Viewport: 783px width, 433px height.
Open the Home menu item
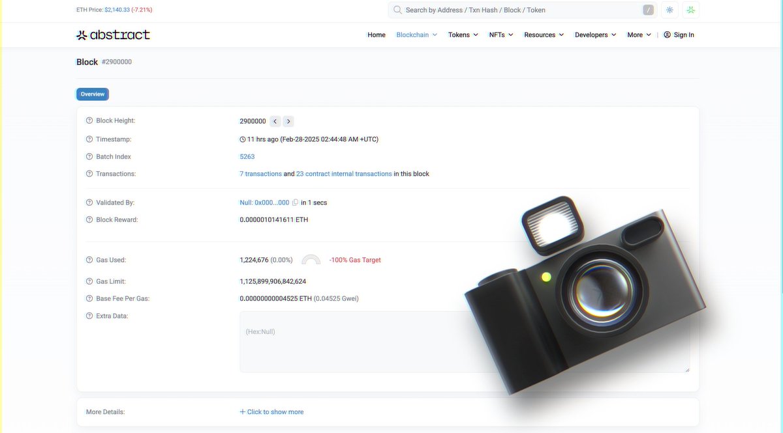[376, 35]
